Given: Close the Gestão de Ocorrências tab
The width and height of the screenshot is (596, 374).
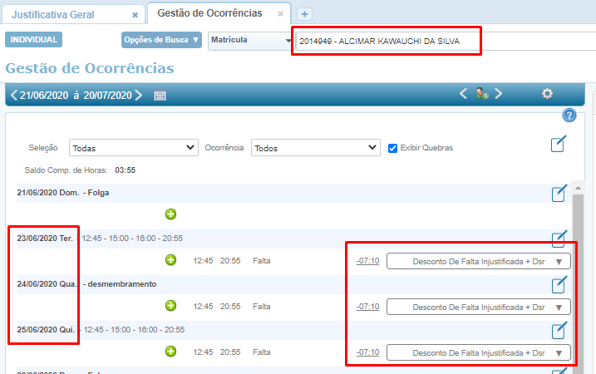Looking at the screenshot, I should pos(281,14).
